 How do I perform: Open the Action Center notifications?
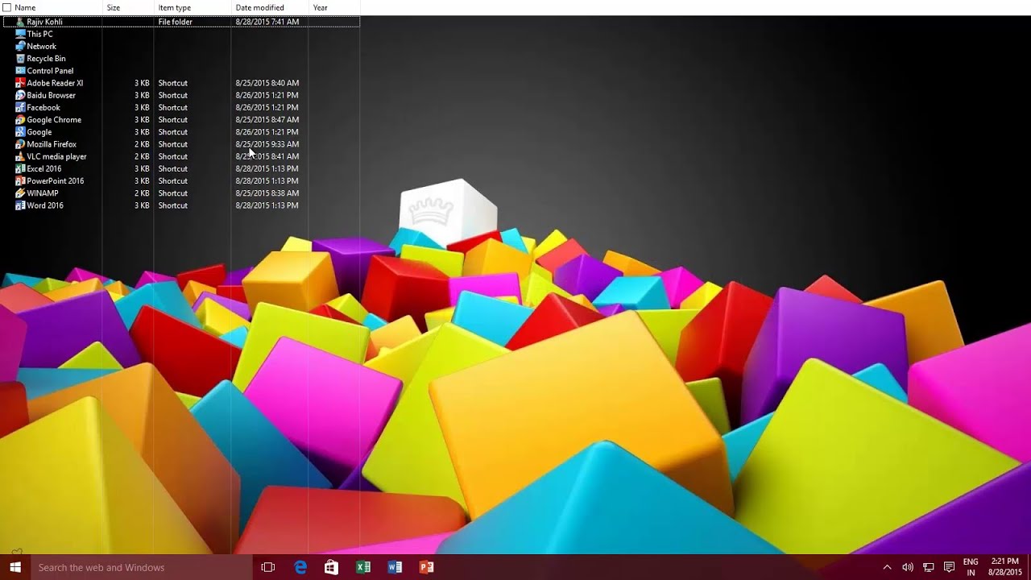[949, 567]
